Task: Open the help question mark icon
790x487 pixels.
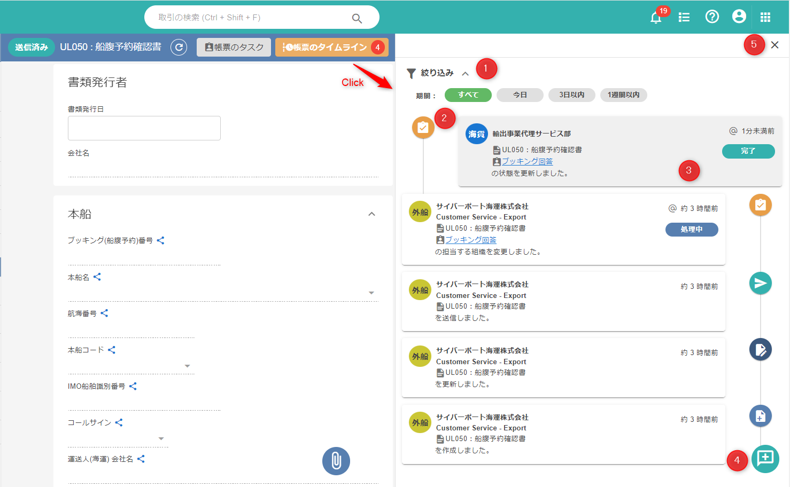Action: pyautogui.click(x=712, y=17)
